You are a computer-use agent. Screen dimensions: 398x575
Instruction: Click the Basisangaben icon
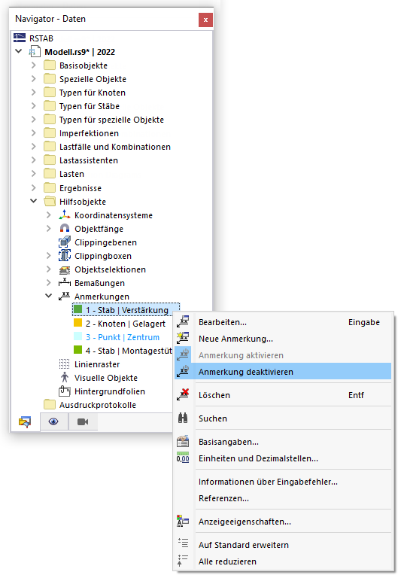(183, 442)
